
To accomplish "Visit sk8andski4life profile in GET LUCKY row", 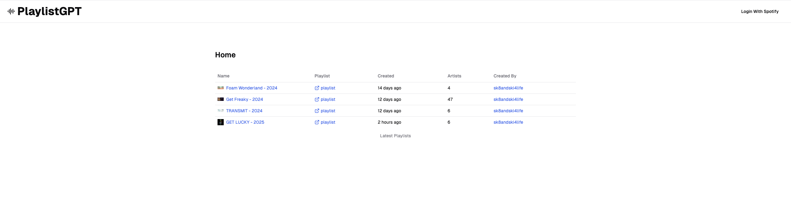I will pos(508,122).
